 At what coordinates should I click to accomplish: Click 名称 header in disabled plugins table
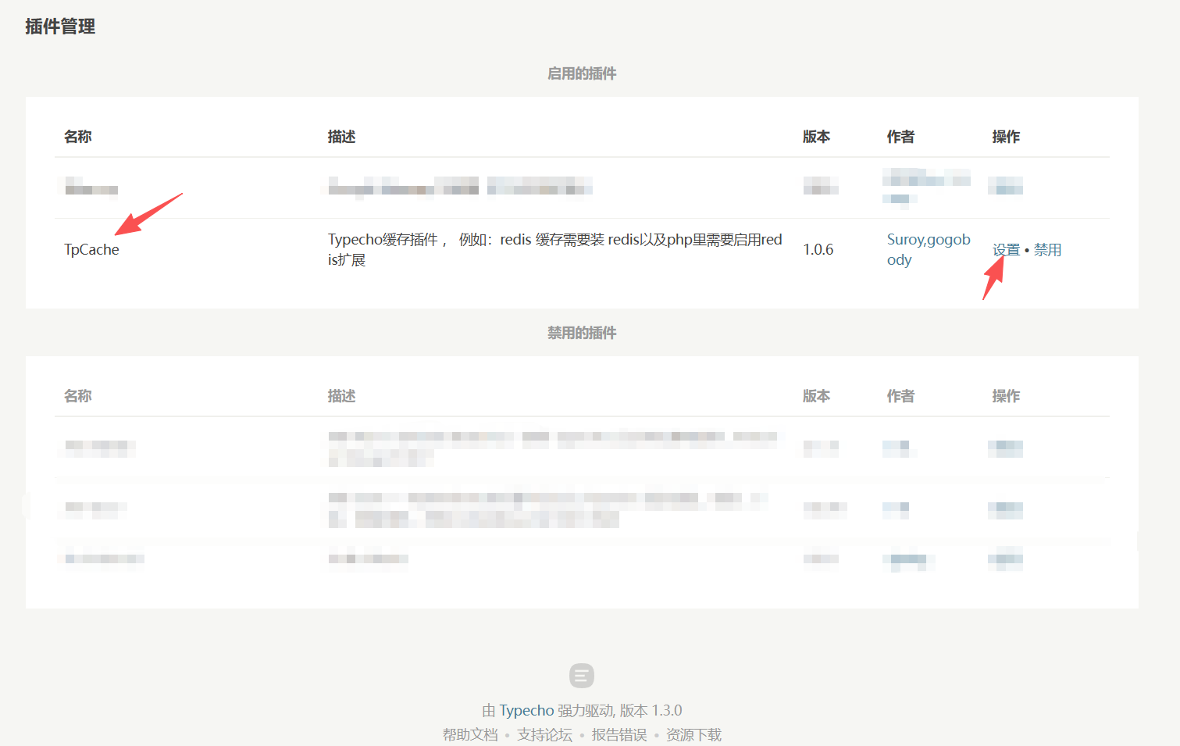click(x=78, y=396)
